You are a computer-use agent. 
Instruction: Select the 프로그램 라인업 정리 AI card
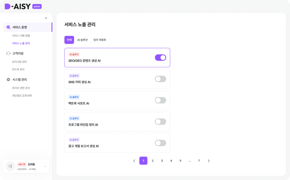(117, 122)
